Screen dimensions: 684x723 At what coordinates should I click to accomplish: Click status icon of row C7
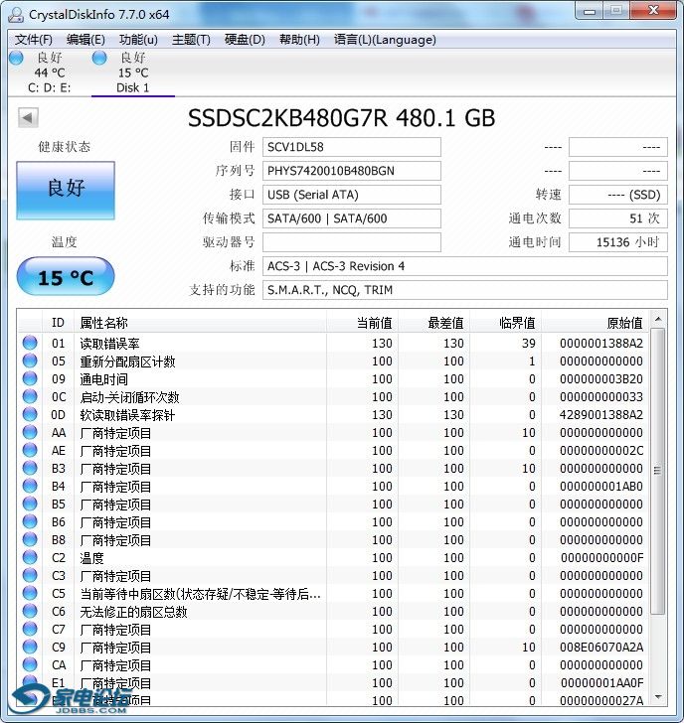pos(30,629)
